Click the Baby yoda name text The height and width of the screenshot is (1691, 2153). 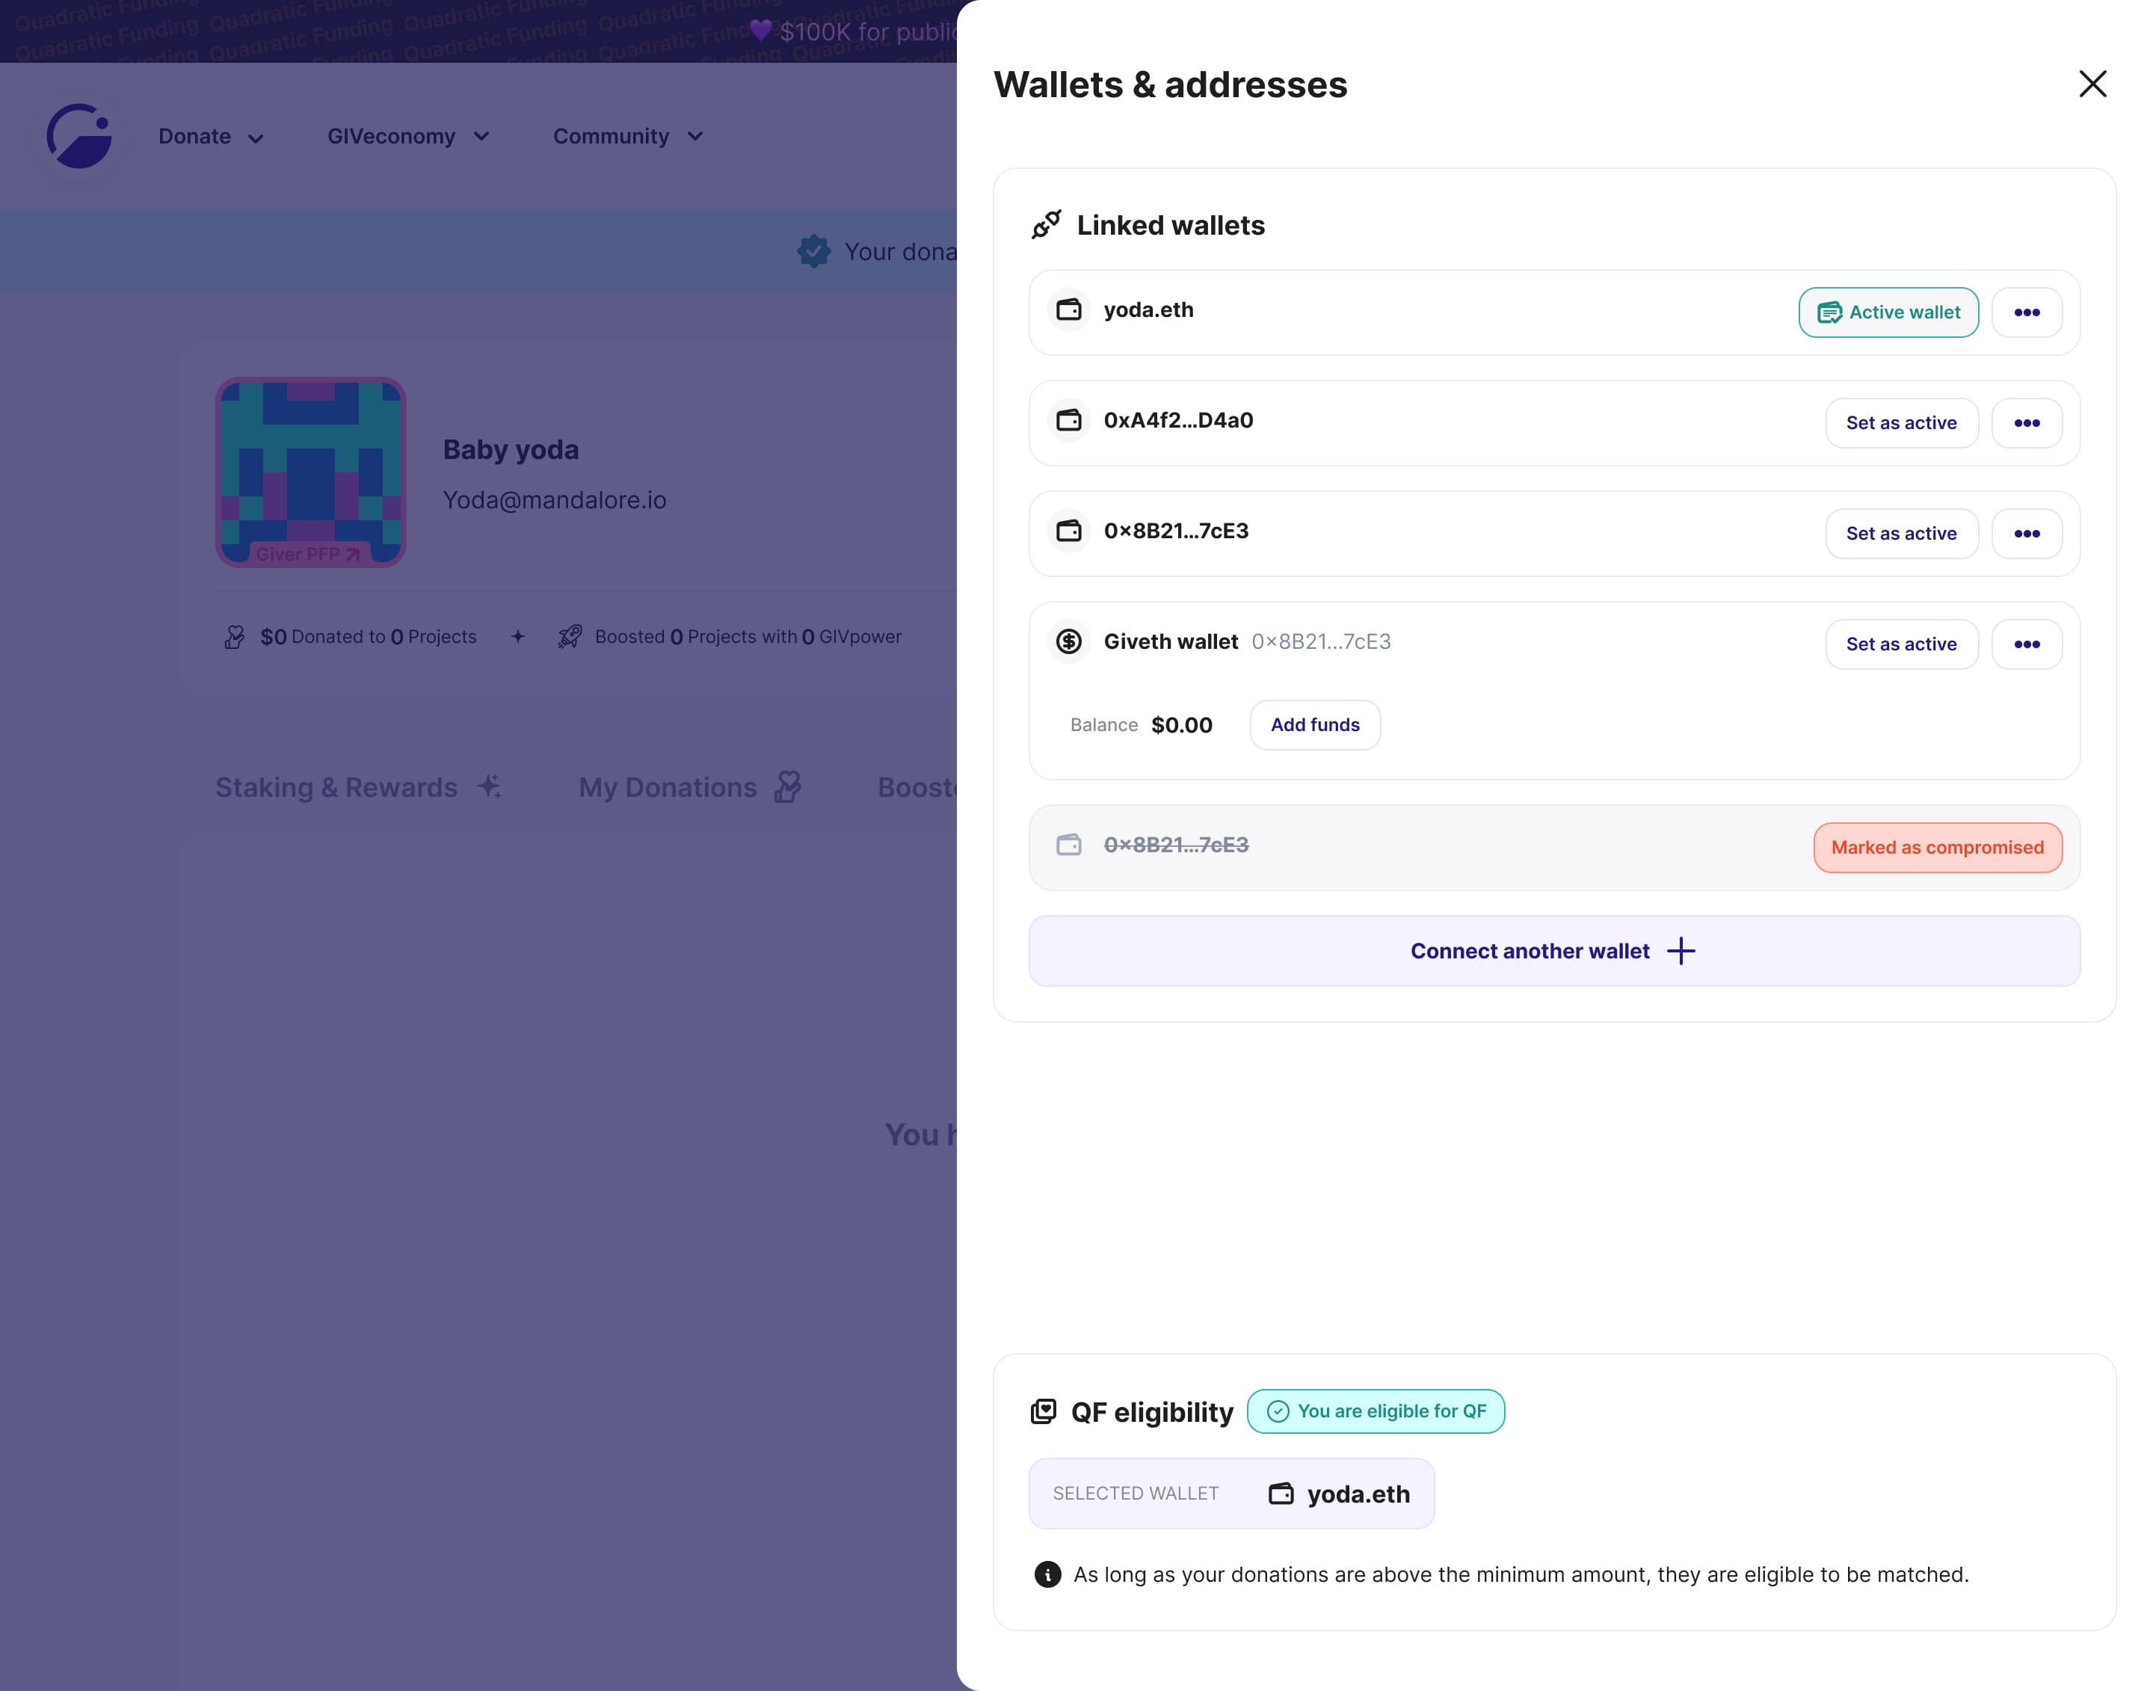click(511, 449)
